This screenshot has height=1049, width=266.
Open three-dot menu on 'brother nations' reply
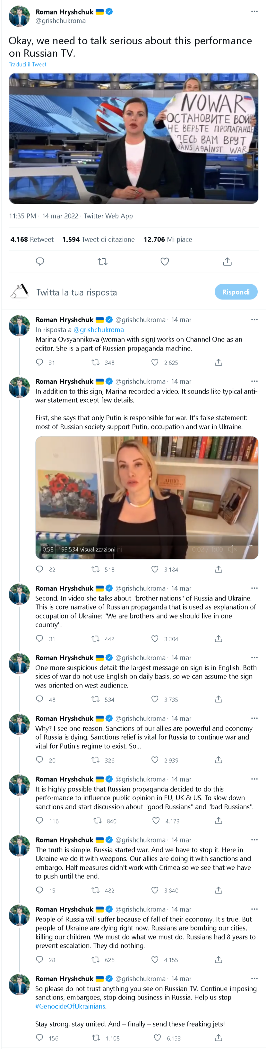[254, 588]
